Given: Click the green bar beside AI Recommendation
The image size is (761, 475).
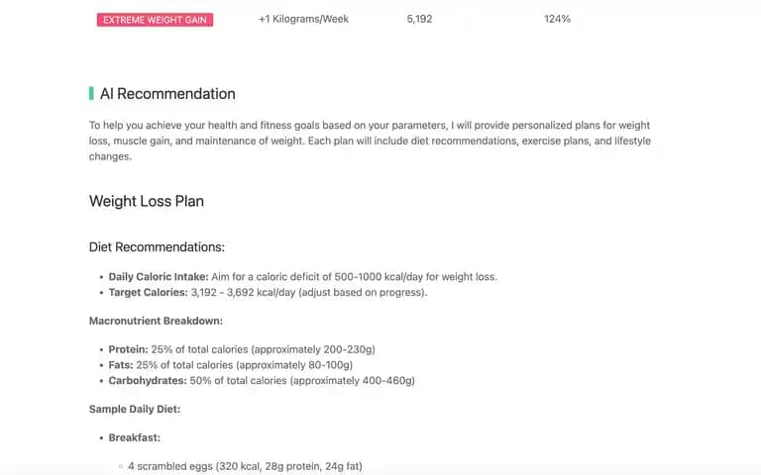Looking at the screenshot, I should tap(91, 94).
